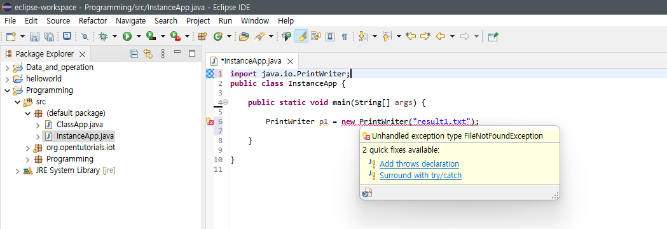Click the Coverage run icon
667x229 pixels.
151,37
